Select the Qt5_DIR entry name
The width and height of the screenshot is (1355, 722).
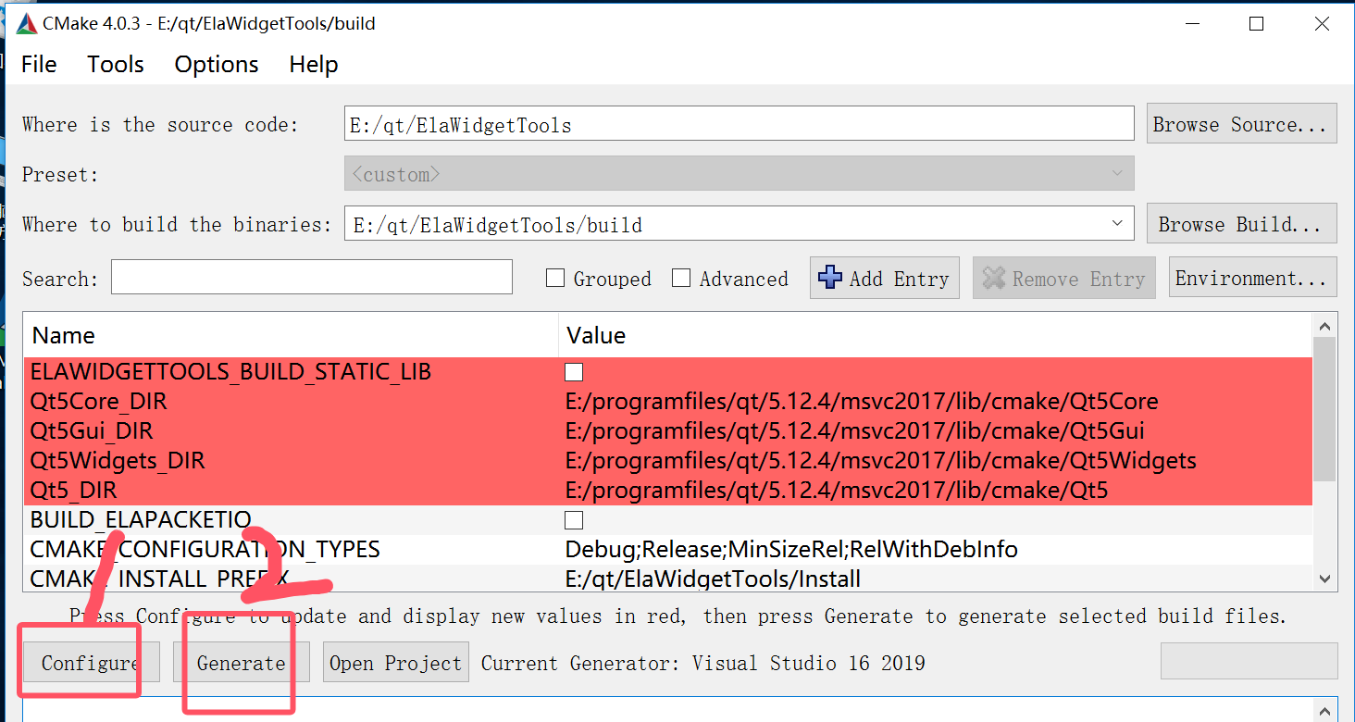[74, 490]
